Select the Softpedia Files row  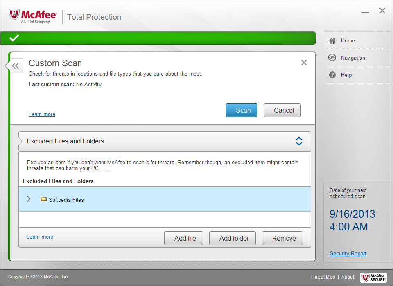pos(165,199)
